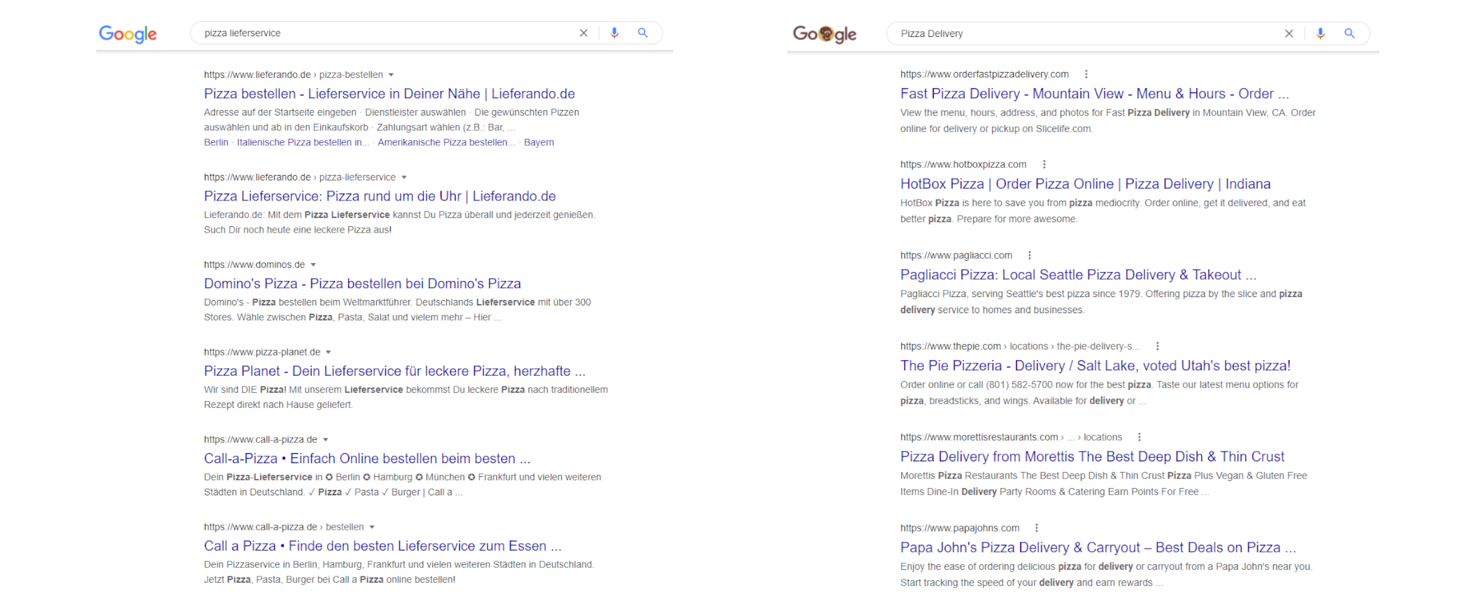Click the snippet 'HotBox Pizza is here to save you'
Viewport: 1476px width, 612px height.
click(x=1103, y=211)
